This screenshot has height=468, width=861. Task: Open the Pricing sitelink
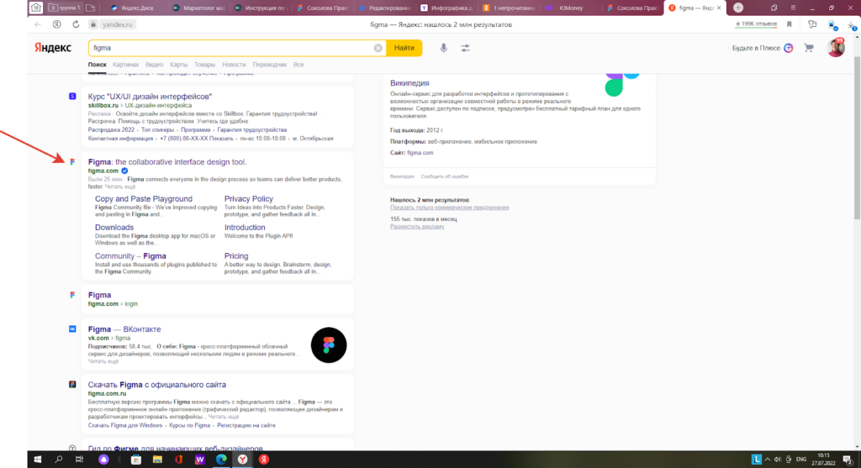click(236, 255)
